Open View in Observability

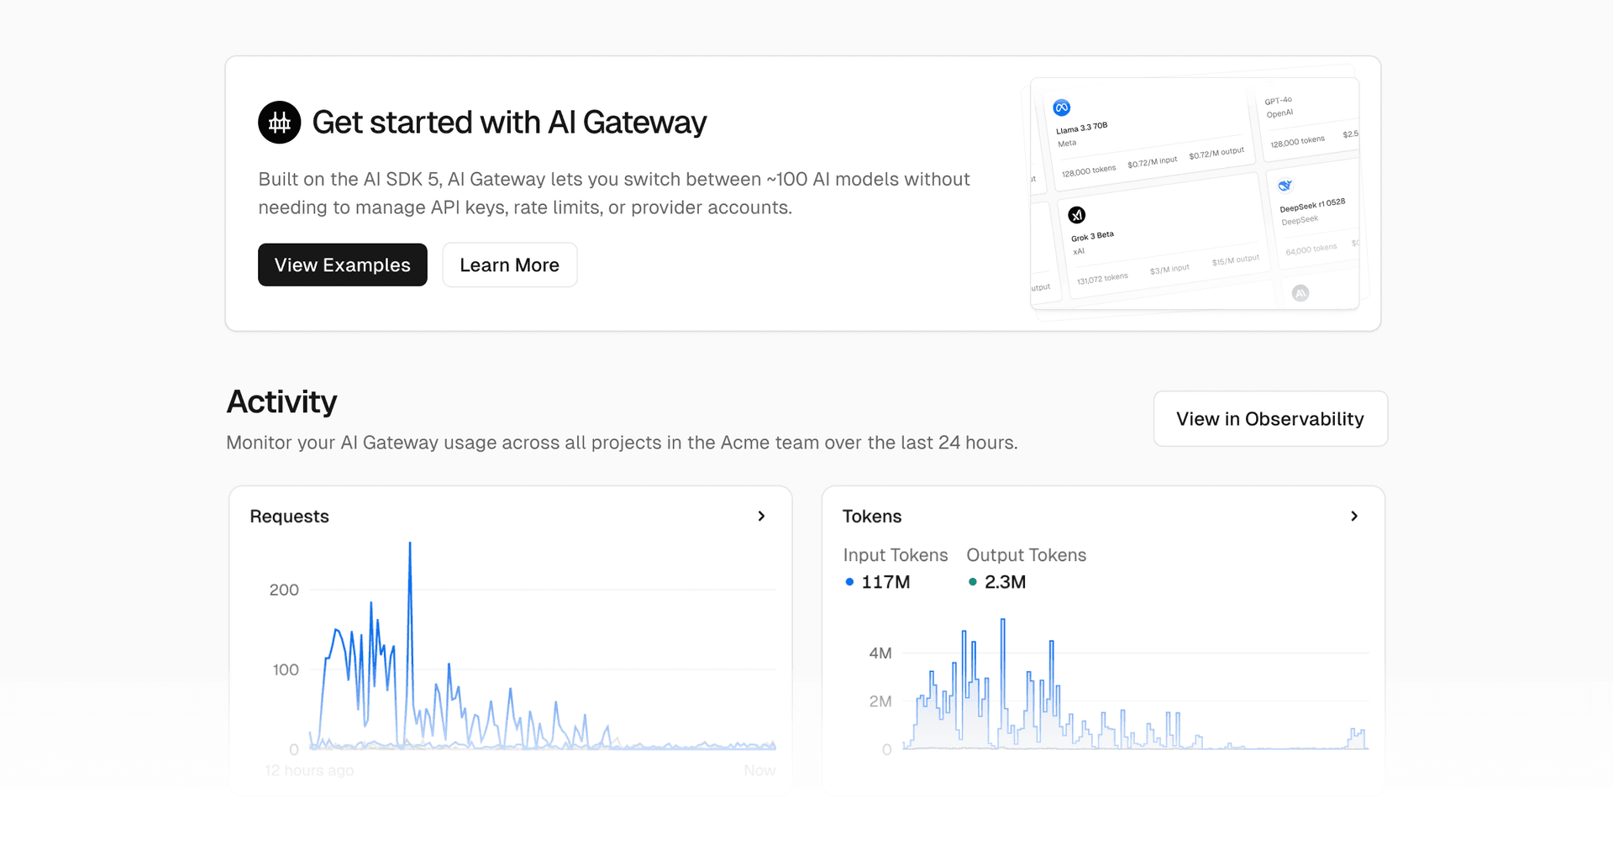(1269, 419)
